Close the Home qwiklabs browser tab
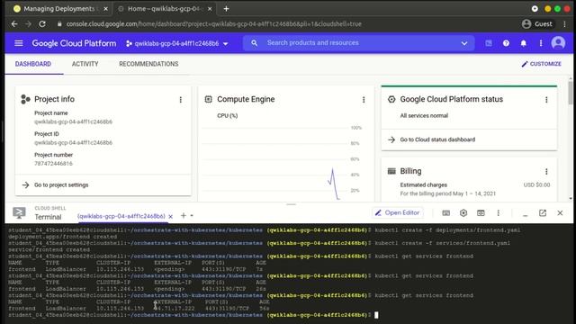Image resolution: width=576 pixels, height=324 pixels. coord(210,9)
